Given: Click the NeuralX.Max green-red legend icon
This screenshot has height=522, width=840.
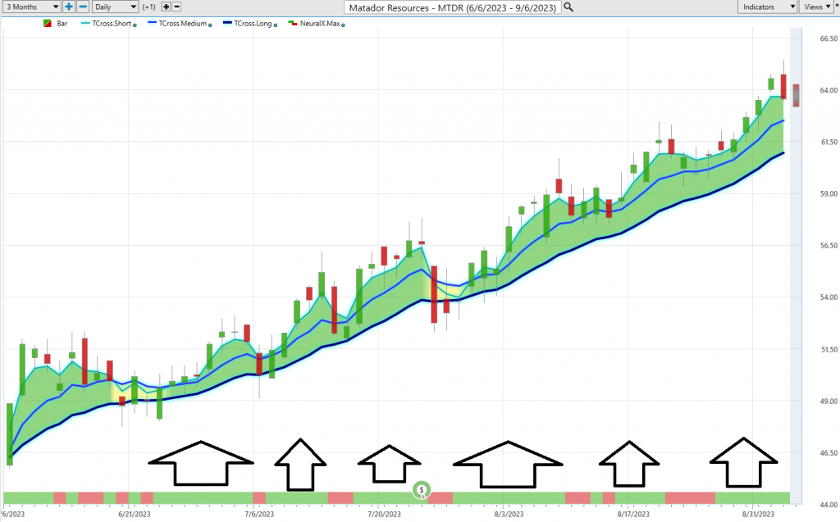Looking at the screenshot, I should click(x=293, y=24).
